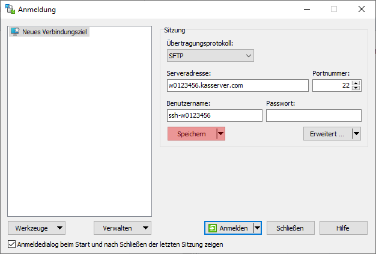Open Hilfe with the Hilfe button
The image size is (376, 254).
(x=343, y=228)
